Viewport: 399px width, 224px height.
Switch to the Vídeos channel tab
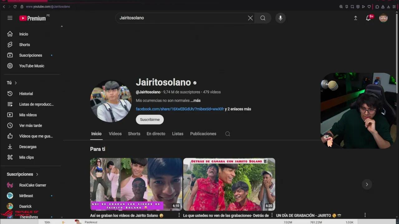(x=115, y=134)
